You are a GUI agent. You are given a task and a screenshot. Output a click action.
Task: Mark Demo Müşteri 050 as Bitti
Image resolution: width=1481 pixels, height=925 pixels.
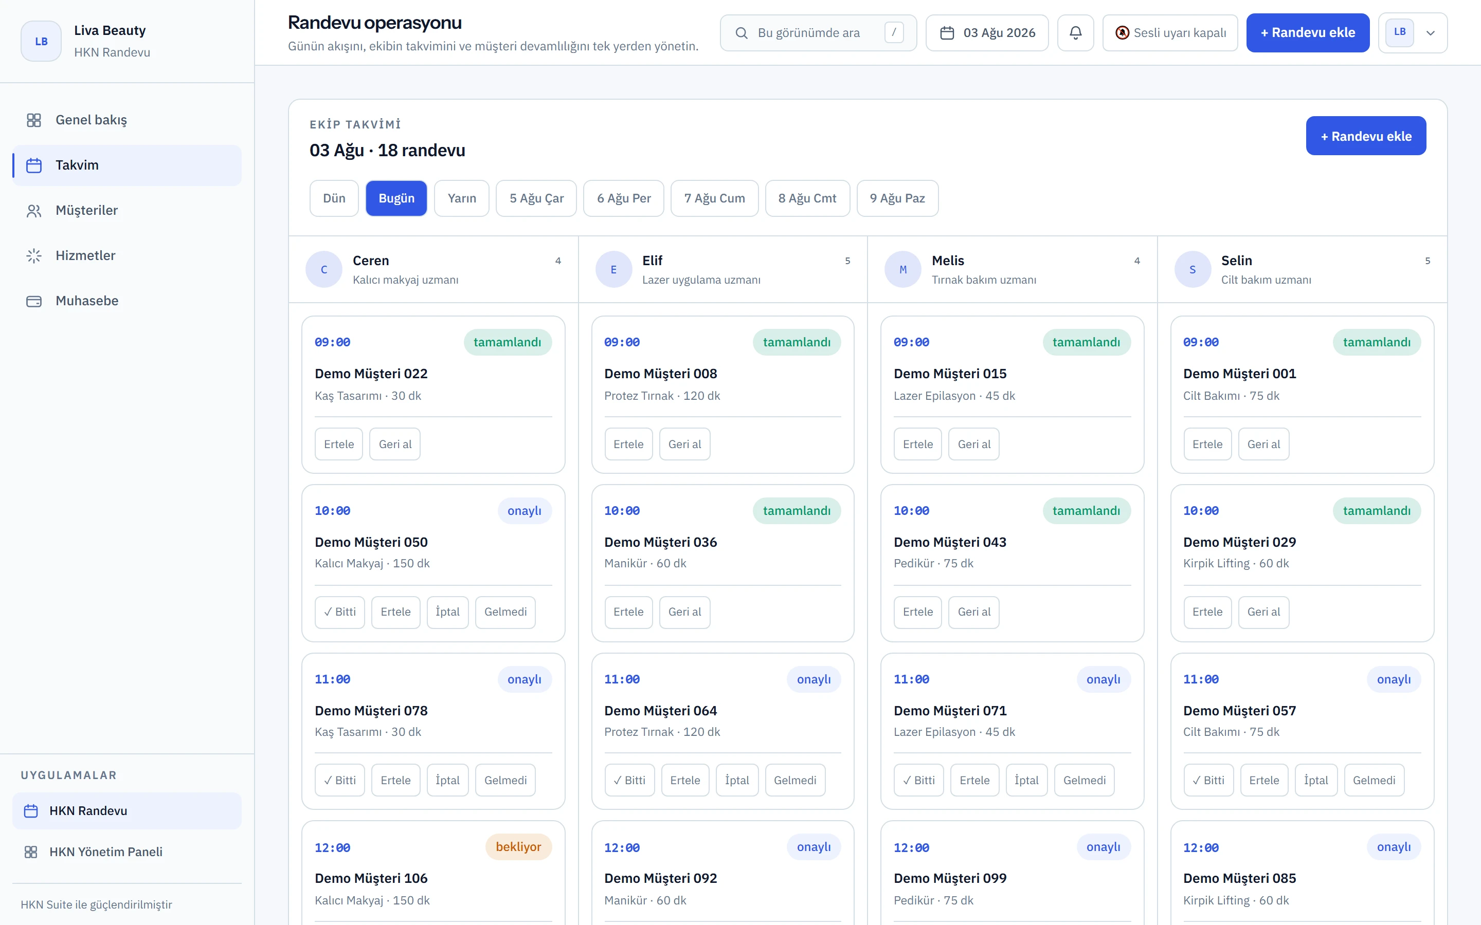click(339, 612)
